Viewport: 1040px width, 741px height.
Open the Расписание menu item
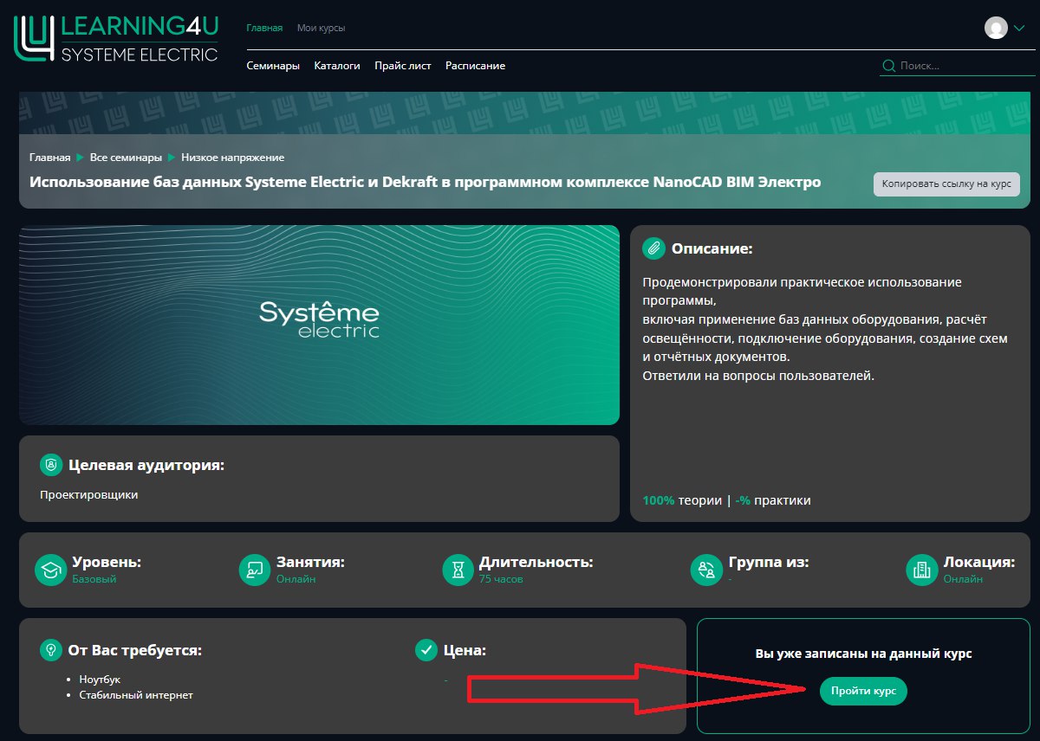(x=475, y=66)
